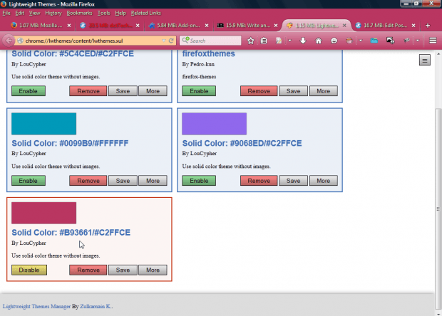Click More on the #9068ED/#C2FFCE card
The image size is (442, 316).
(x=324, y=181)
